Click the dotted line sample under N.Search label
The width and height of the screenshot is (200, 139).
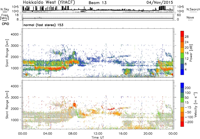pyautogui.click(x=193, y=12)
